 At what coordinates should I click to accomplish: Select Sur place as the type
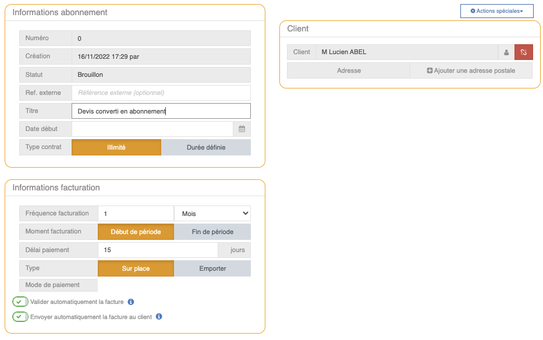pyautogui.click(x=136, y=268)
